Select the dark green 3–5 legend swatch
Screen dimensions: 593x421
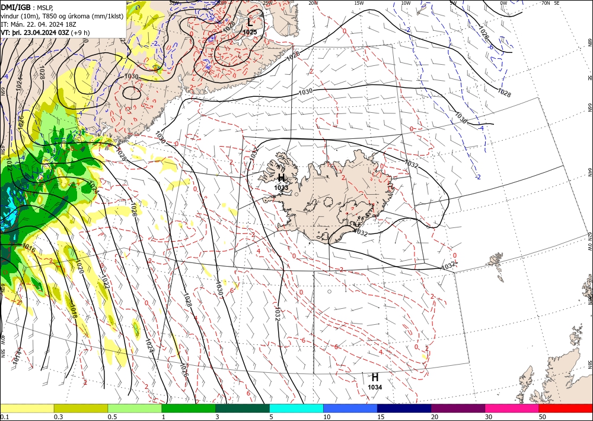(243, 408)
